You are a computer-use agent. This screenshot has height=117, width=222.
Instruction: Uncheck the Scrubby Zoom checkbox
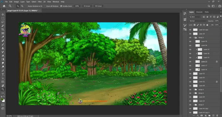tap(61, 6)
